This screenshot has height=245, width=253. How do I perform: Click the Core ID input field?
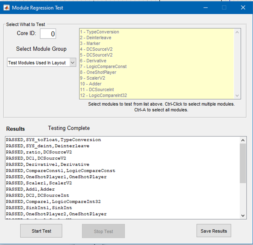tap(48, 34)
